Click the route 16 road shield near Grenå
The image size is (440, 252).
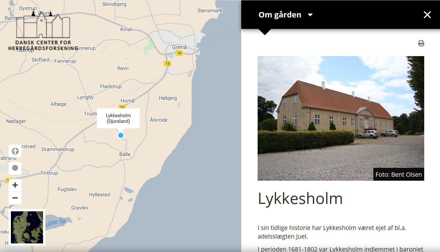pos(179,53)
